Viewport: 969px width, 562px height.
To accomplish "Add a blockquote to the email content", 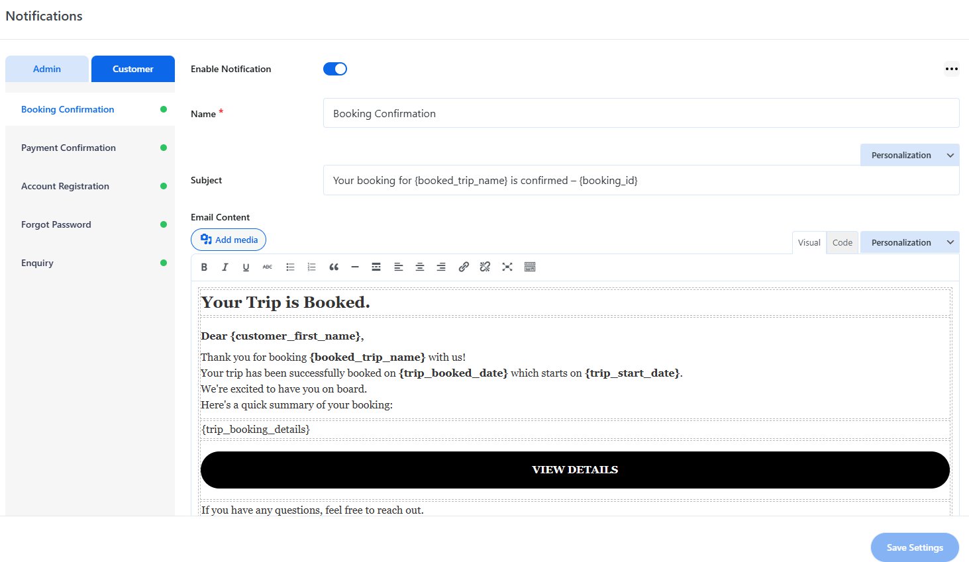I will [334, 267].
